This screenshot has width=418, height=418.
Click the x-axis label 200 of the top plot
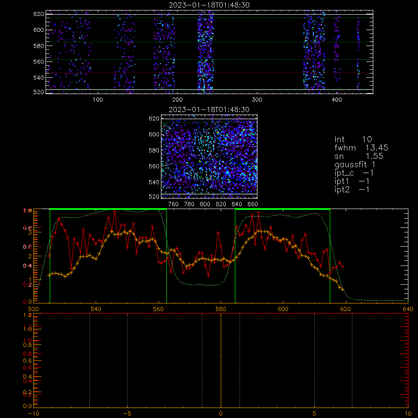(177, 100)
